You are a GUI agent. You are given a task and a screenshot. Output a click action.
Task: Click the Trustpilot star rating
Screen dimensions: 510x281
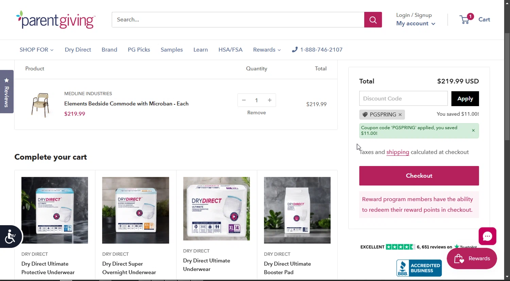[400, 247]
